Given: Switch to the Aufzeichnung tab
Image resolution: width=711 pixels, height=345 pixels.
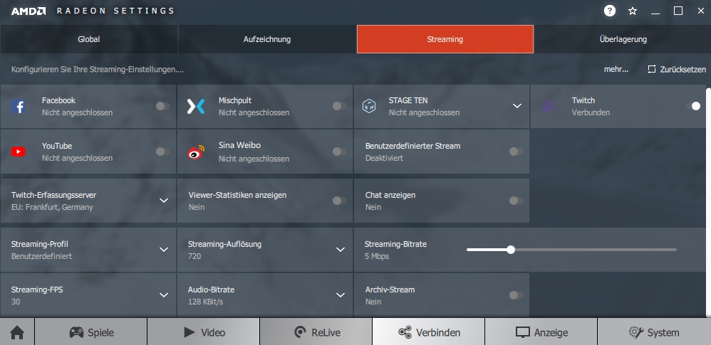Looking at the screenshot, I should (267, 39).
